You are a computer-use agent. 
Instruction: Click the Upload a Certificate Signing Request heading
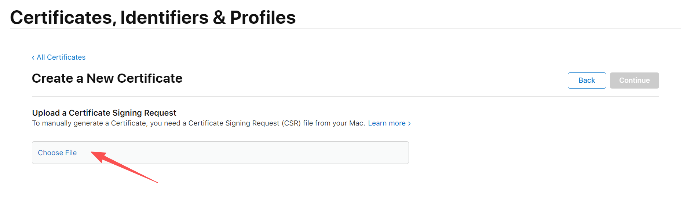104,113
